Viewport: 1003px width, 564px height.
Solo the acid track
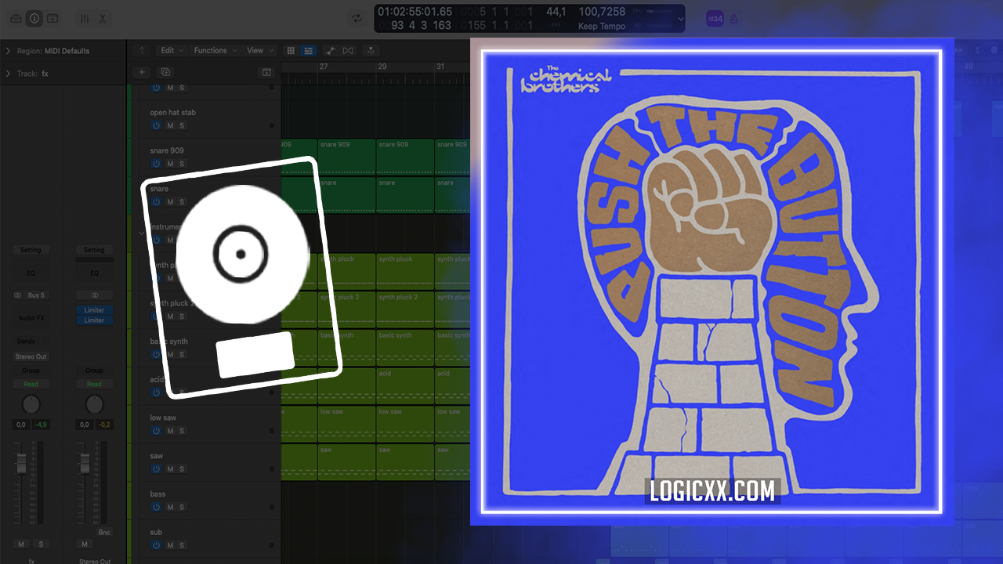[x=182, y=392]
